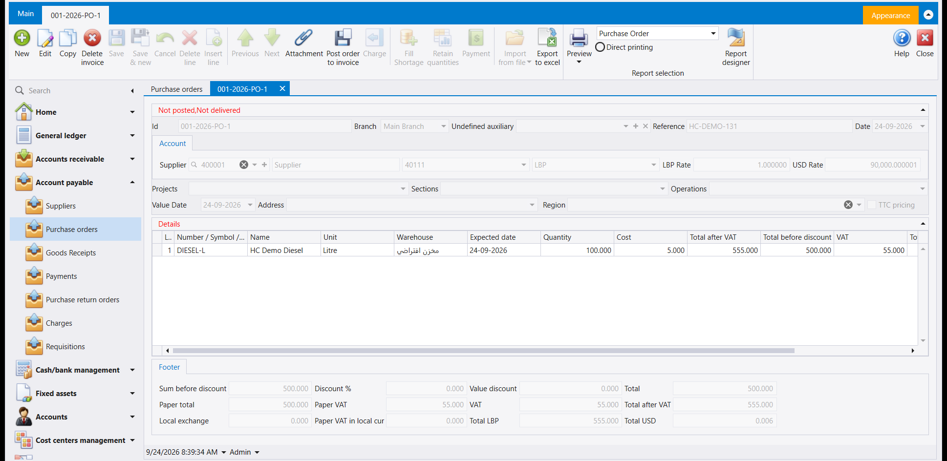The width and height of the screenshot is (947, 461).
Task: Click the Details grid horizontal scrollbar
Action: click(483, 351)
